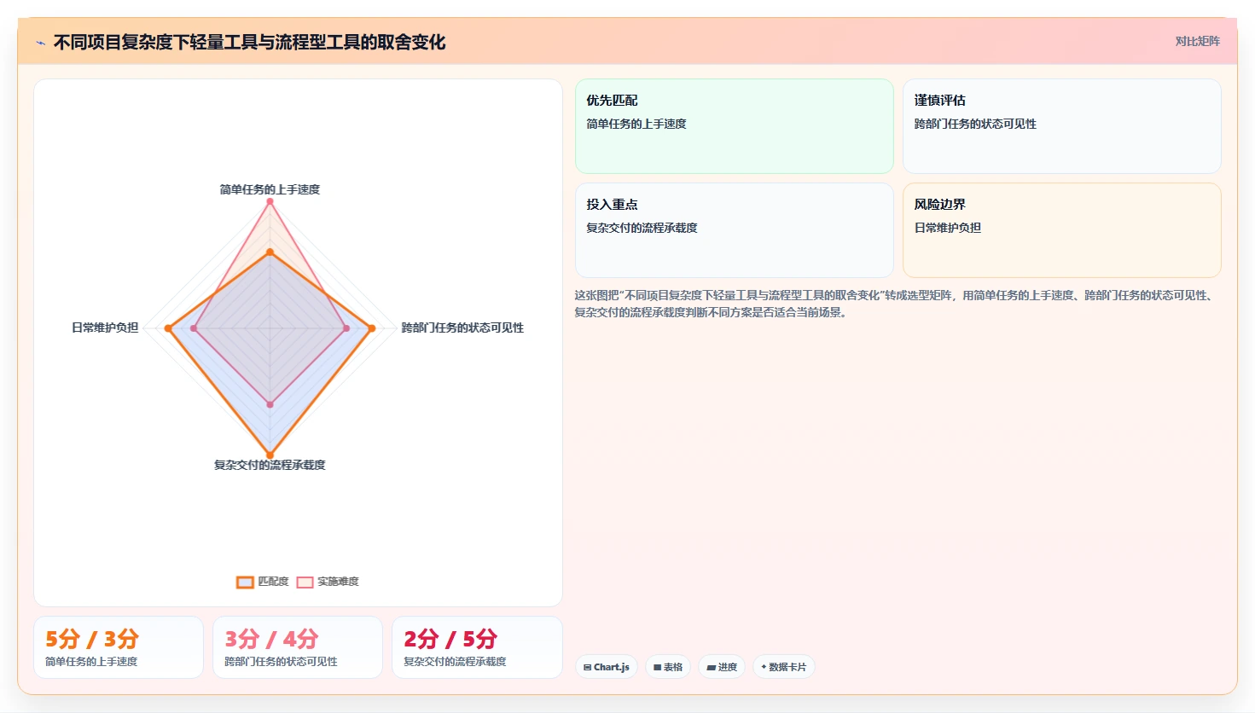Click the orange data point beside 日常维护负担

tap(168, 328)
